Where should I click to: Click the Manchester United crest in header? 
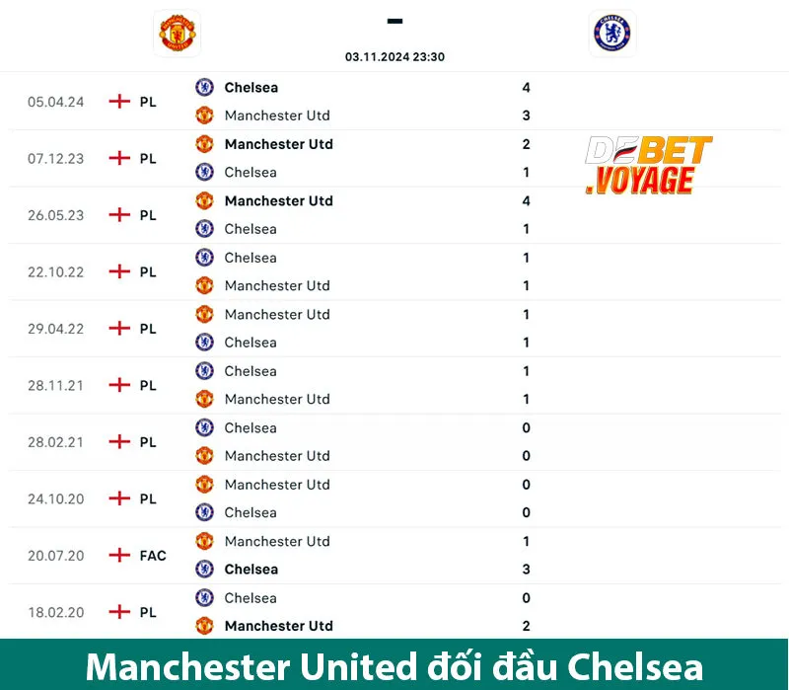pyautogui.click(x=178, y=33)
